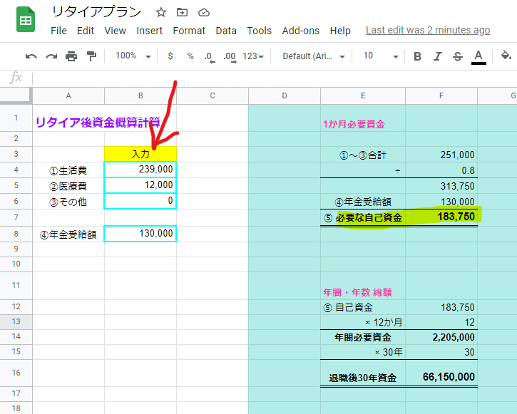The width and height of the screenshot is (517, 414).
Task: Click Increase decimal places button
Action: point(230,57)
